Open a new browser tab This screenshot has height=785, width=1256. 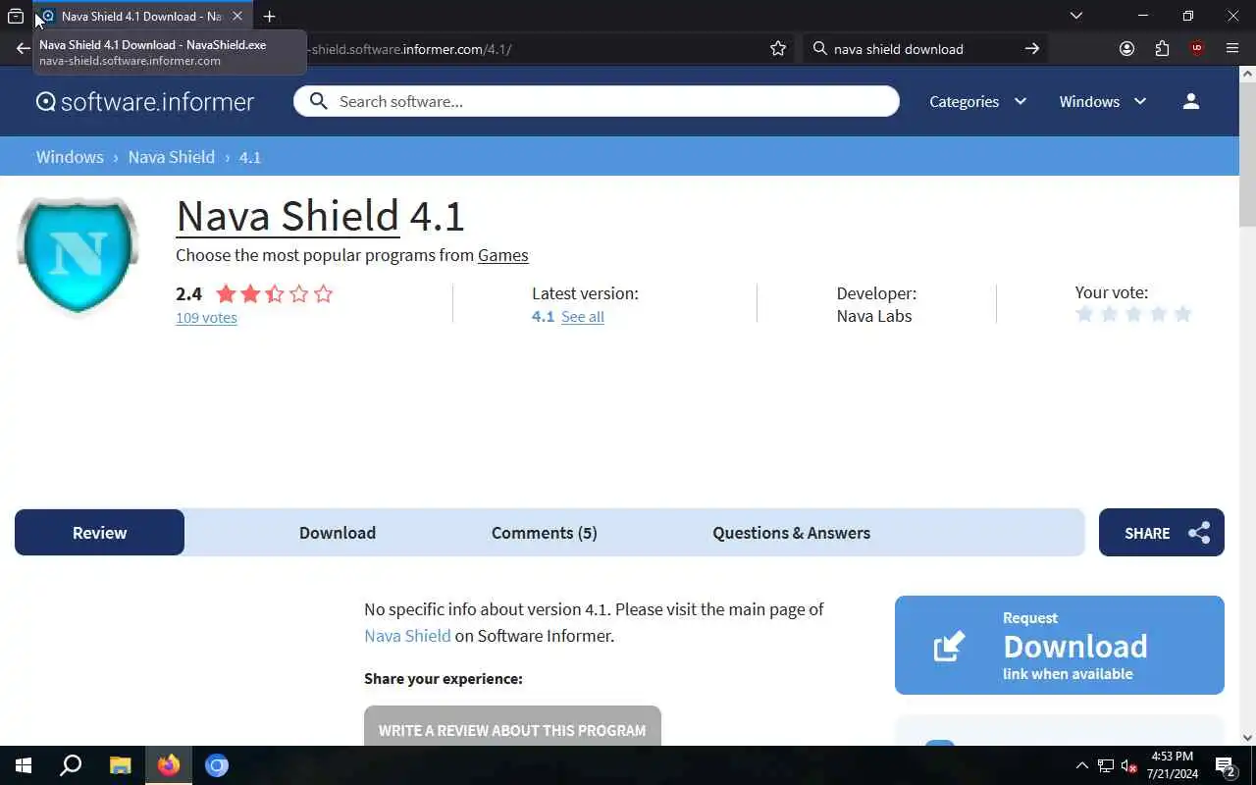coord(269,16)
